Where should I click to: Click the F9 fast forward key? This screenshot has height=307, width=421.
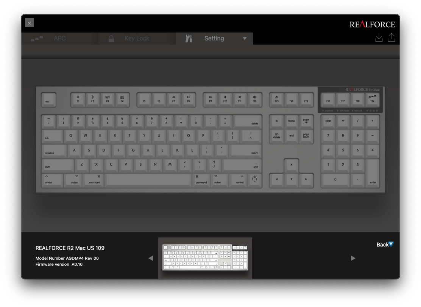click(x=210, y=100)
